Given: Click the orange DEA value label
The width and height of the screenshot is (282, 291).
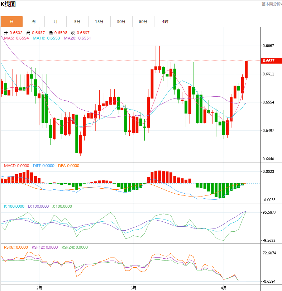Looking at the screenshot, I should pyautogui.click(x=68, y=166).
